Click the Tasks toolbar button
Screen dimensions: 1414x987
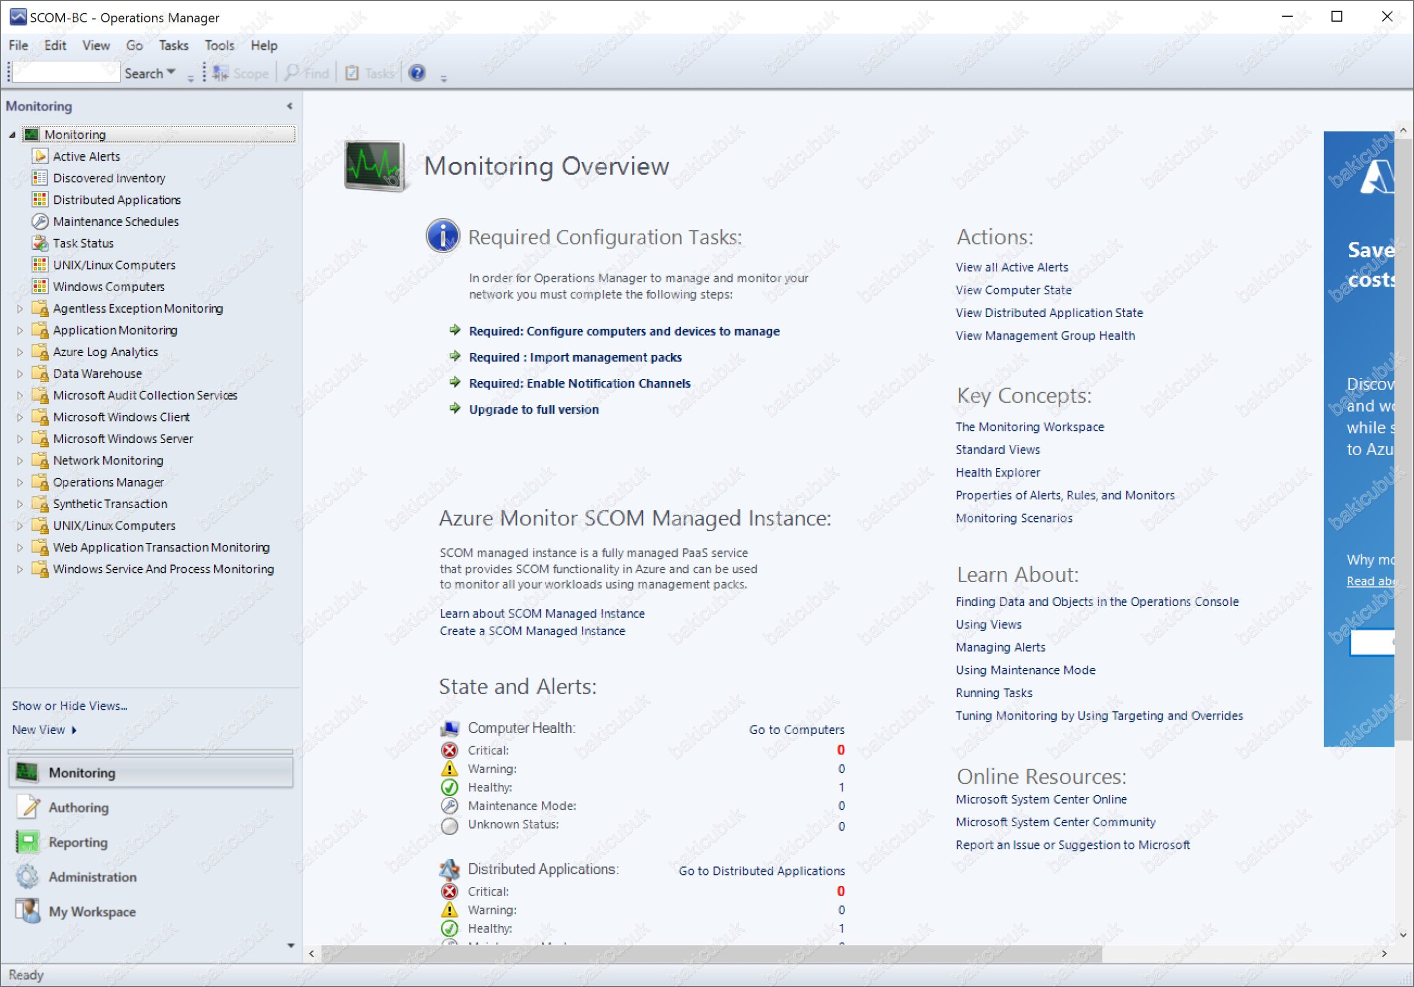pyautogui.click(x=370, y=73)
